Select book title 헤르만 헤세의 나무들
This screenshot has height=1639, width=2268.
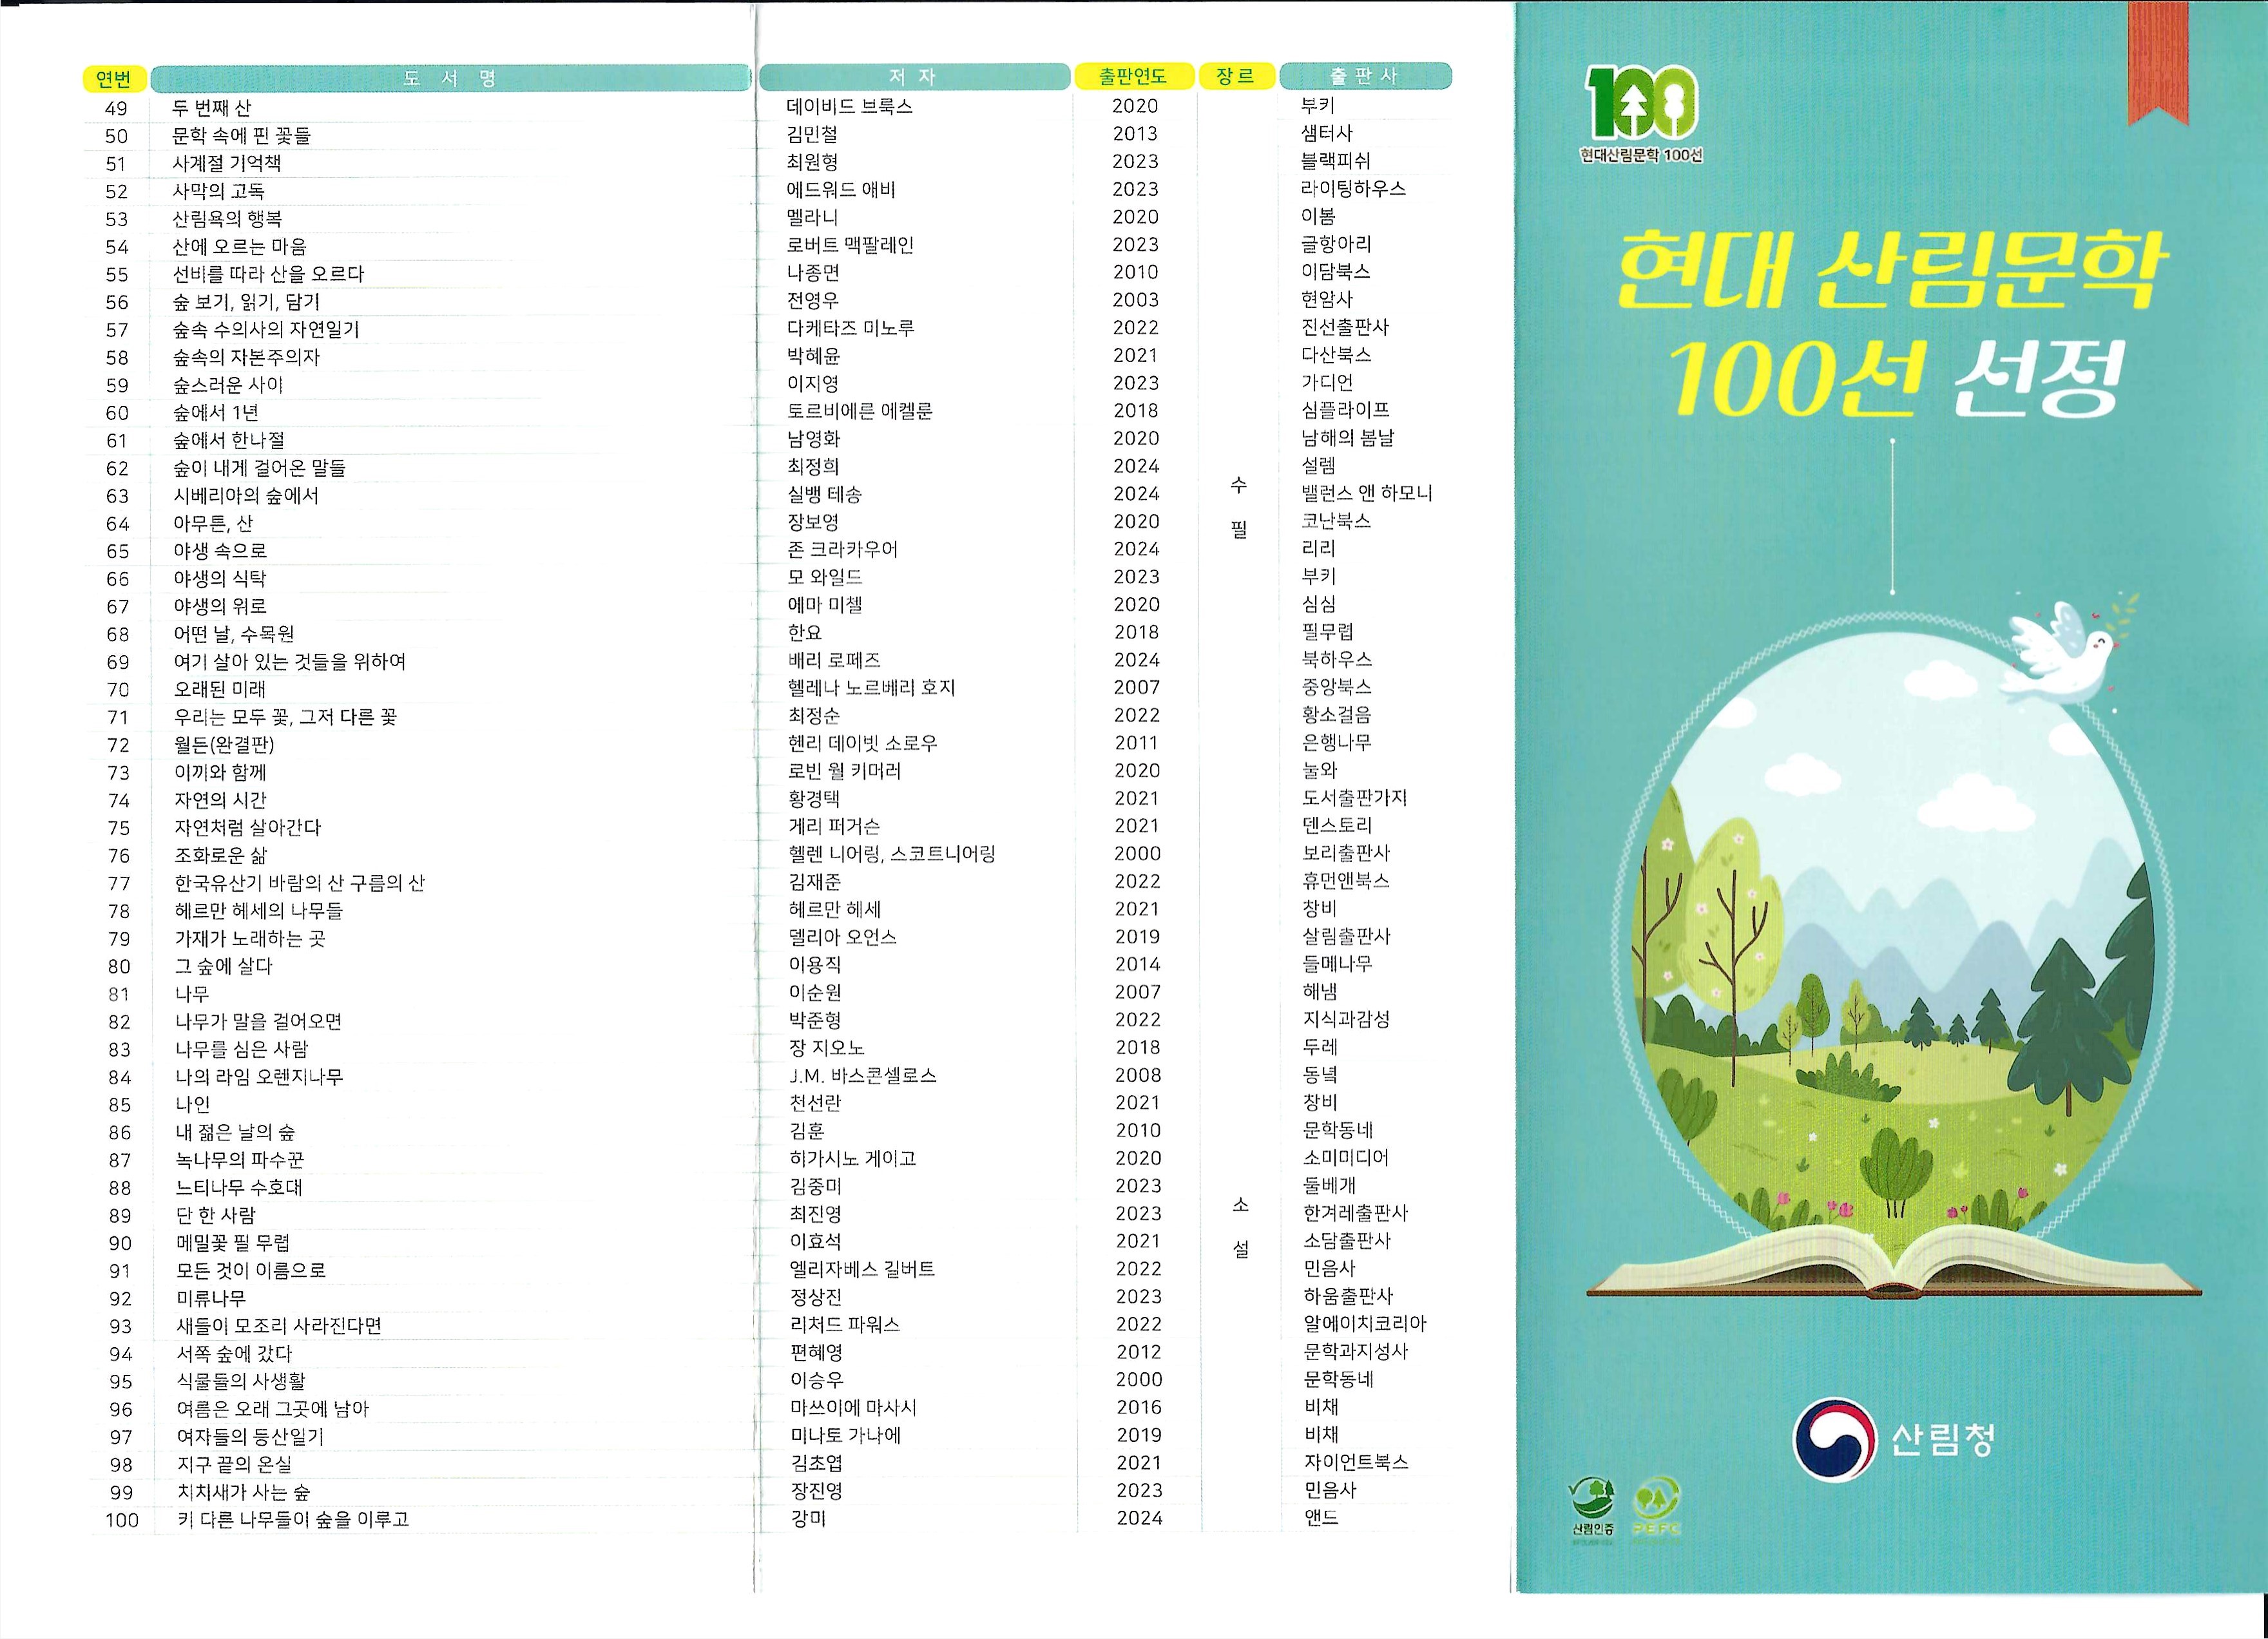point(259,911)
